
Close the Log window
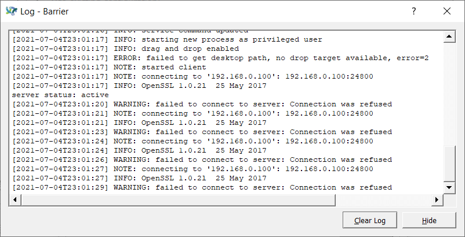click(x=446, y=12)
